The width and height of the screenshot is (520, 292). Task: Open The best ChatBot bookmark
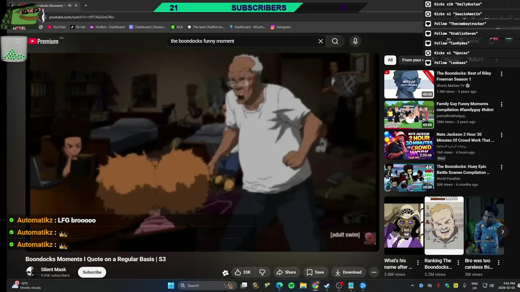[206, 27]
